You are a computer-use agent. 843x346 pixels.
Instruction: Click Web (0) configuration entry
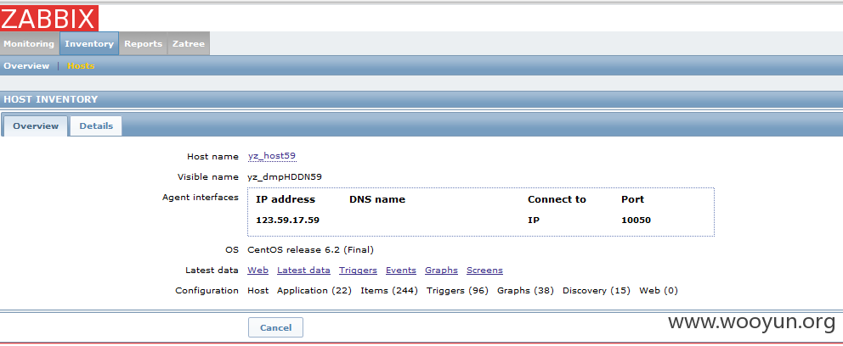pos(659,291)
